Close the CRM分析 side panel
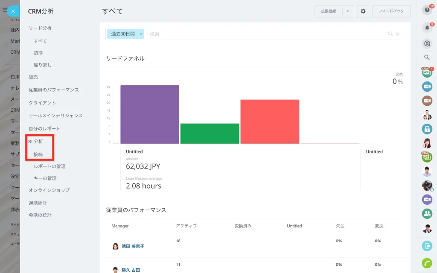 pyautogui.click(x=13, y=12)
